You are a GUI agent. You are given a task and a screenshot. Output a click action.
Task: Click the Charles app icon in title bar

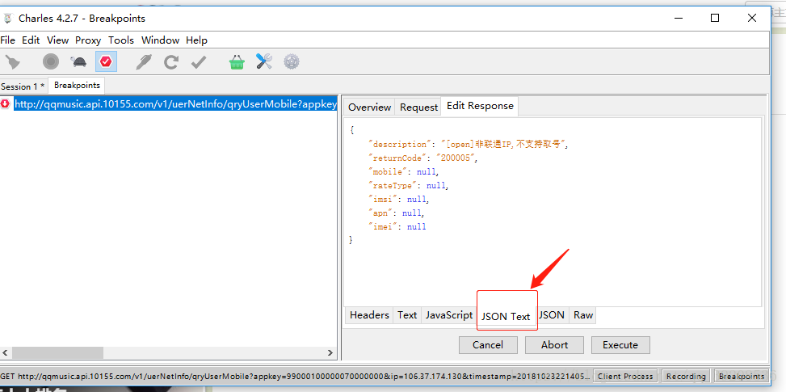[8, 19]
